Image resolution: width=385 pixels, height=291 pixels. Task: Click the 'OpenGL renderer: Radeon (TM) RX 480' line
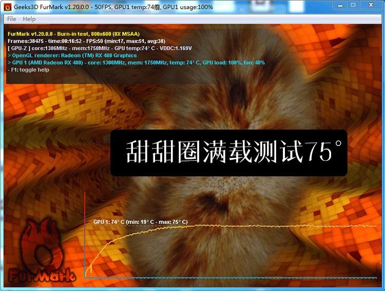click(72, 56)
